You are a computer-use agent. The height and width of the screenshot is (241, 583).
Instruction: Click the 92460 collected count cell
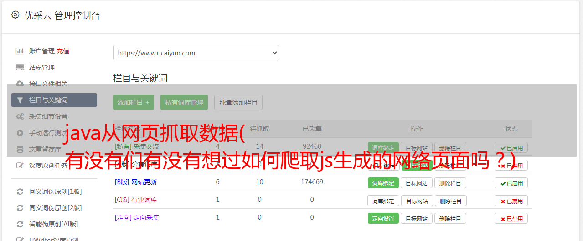coord(312,146)
